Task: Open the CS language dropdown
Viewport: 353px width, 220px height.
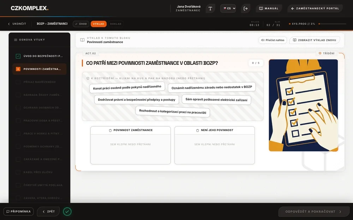Action: (228, 8)
